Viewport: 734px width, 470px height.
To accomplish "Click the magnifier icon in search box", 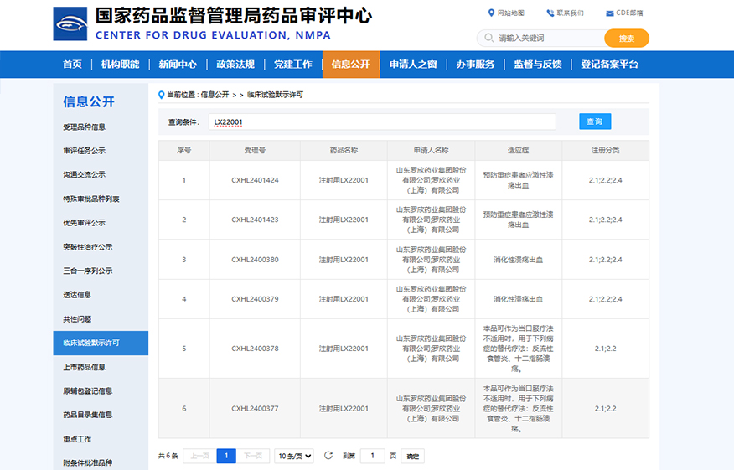I will pos(488,39).
